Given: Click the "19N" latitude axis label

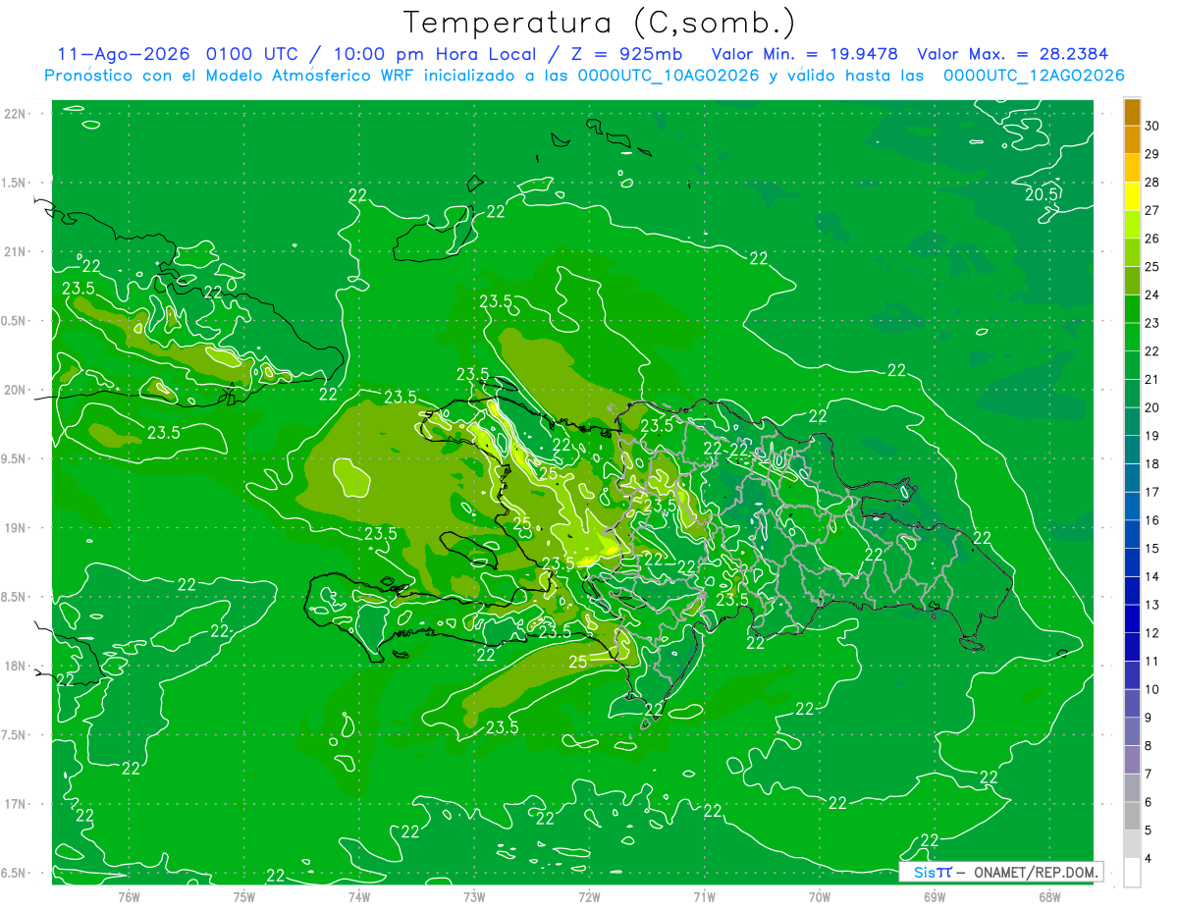Looking at the screenshot, I should tap(17, 528).
